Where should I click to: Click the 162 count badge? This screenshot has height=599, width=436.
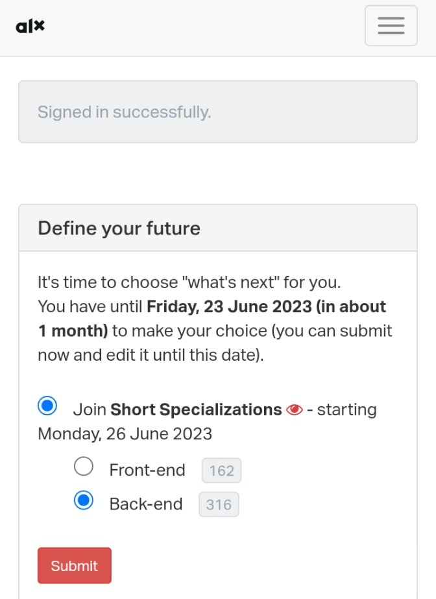(221, 471)
